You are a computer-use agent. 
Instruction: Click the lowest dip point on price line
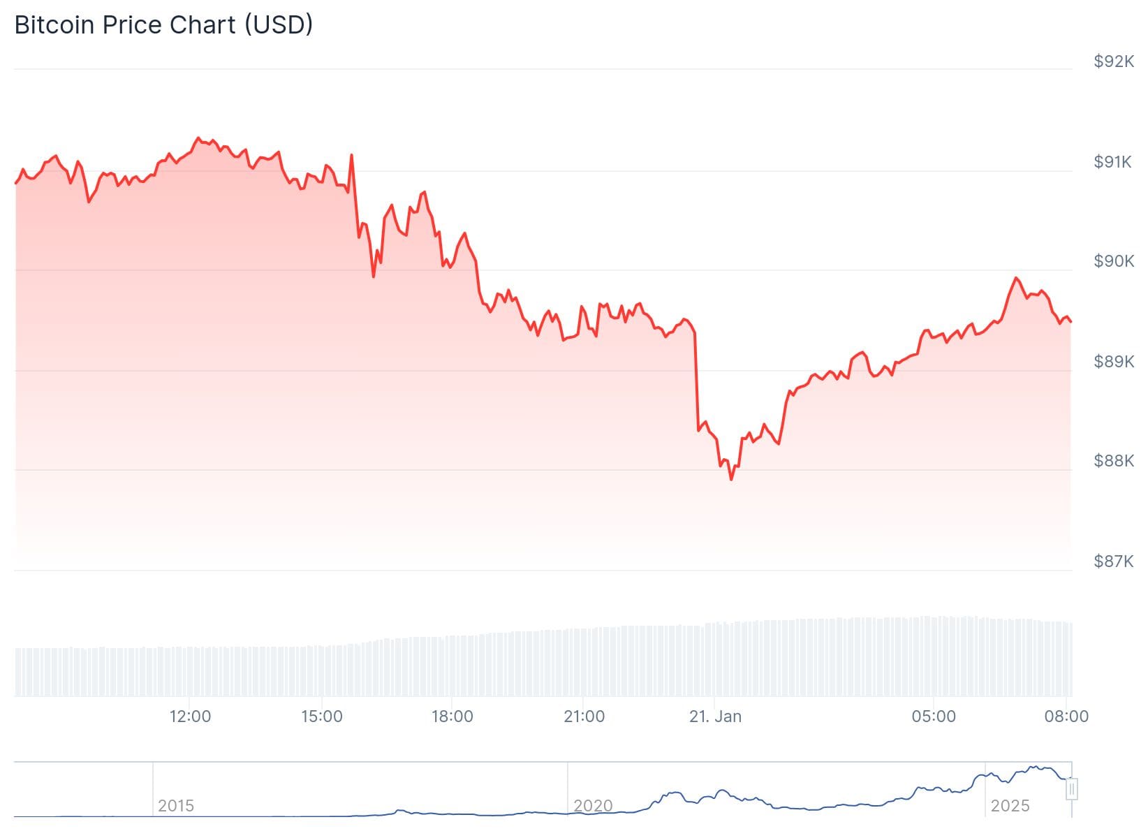[731, 479]
